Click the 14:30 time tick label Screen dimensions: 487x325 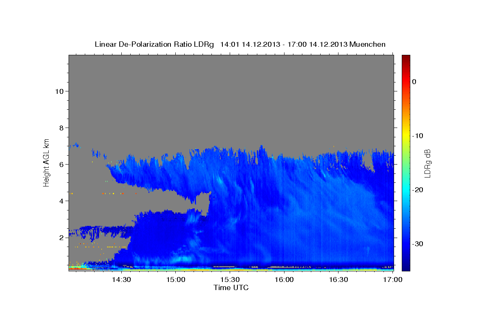121,280
